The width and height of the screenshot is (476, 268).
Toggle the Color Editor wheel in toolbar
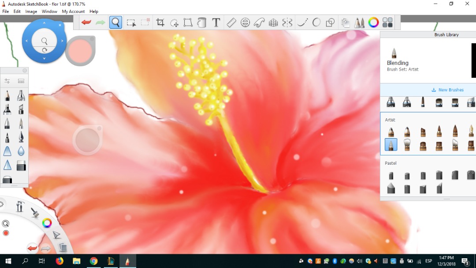tap(373, 23)
